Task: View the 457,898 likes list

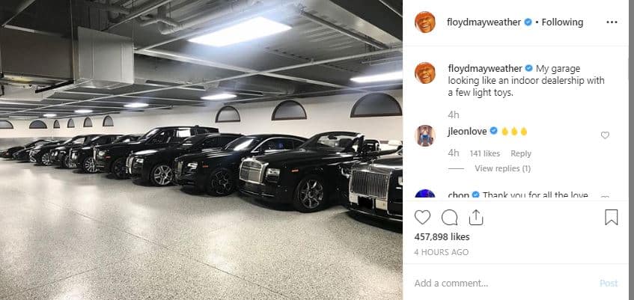Action: 442,237
